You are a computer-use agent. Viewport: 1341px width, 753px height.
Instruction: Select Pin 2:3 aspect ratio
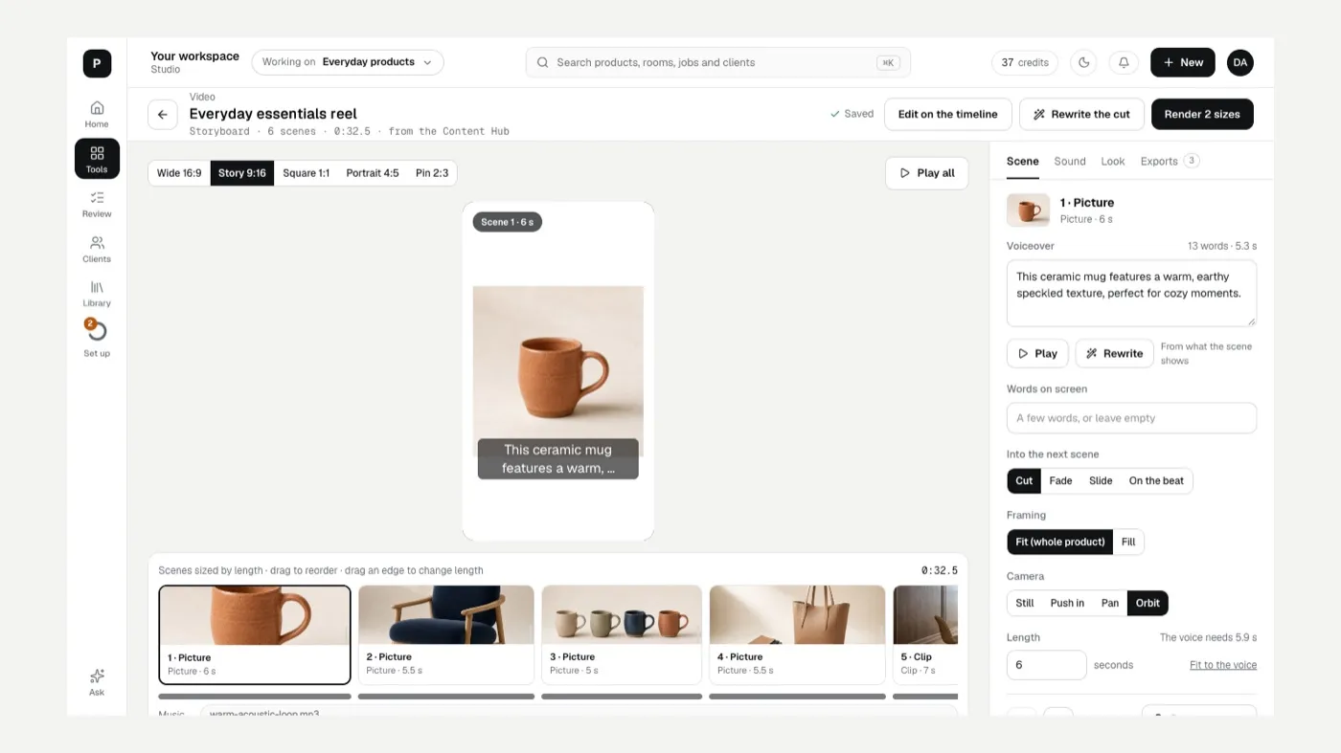[x=432, y=173]
